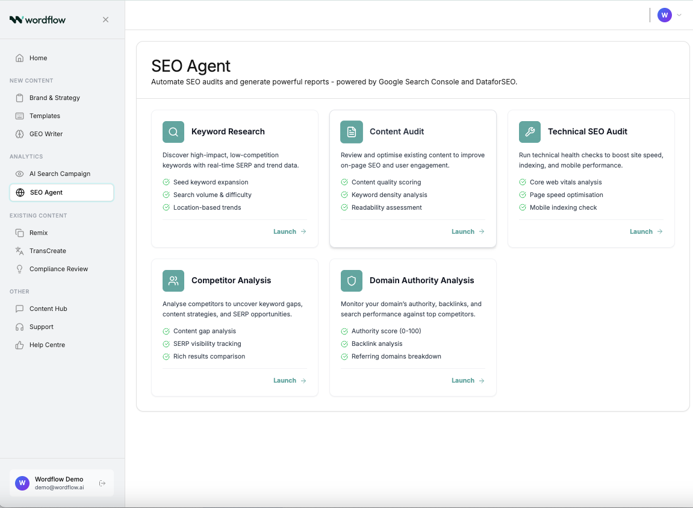Click the Content Hub chat icon
Image resolution: width=693 pixels, height=508 pixels.
tap(19, 309)
